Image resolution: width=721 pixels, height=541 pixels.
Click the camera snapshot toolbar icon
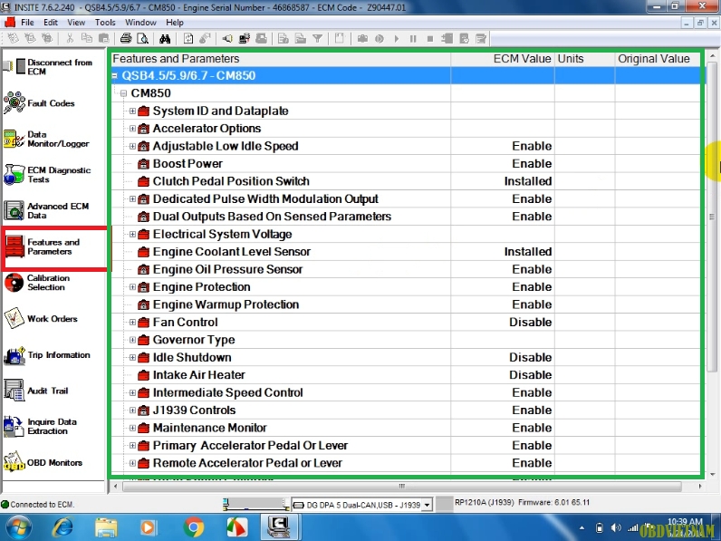tap(362, 39)
